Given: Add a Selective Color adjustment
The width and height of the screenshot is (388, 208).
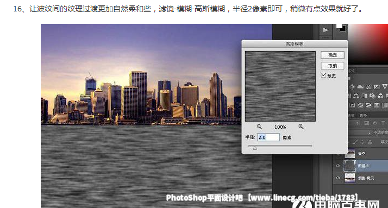Looking at the screenshot, I should (377, 105).
